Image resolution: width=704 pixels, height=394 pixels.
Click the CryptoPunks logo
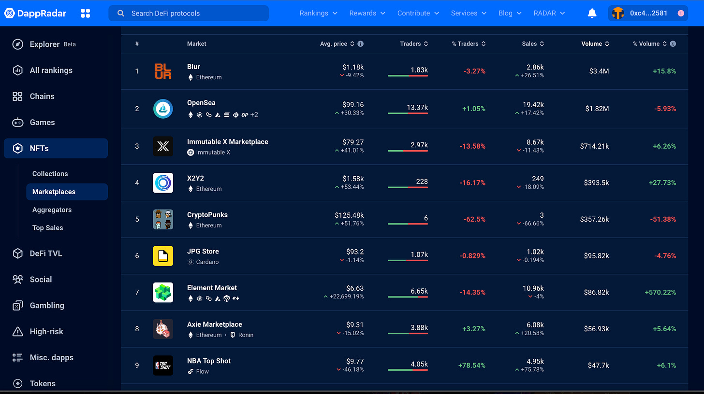163,219
